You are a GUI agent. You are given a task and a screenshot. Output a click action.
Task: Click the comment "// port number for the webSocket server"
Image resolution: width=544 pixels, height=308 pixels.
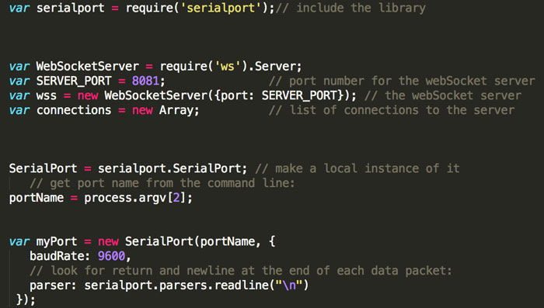pyautogui.click(x=402, y=81)
